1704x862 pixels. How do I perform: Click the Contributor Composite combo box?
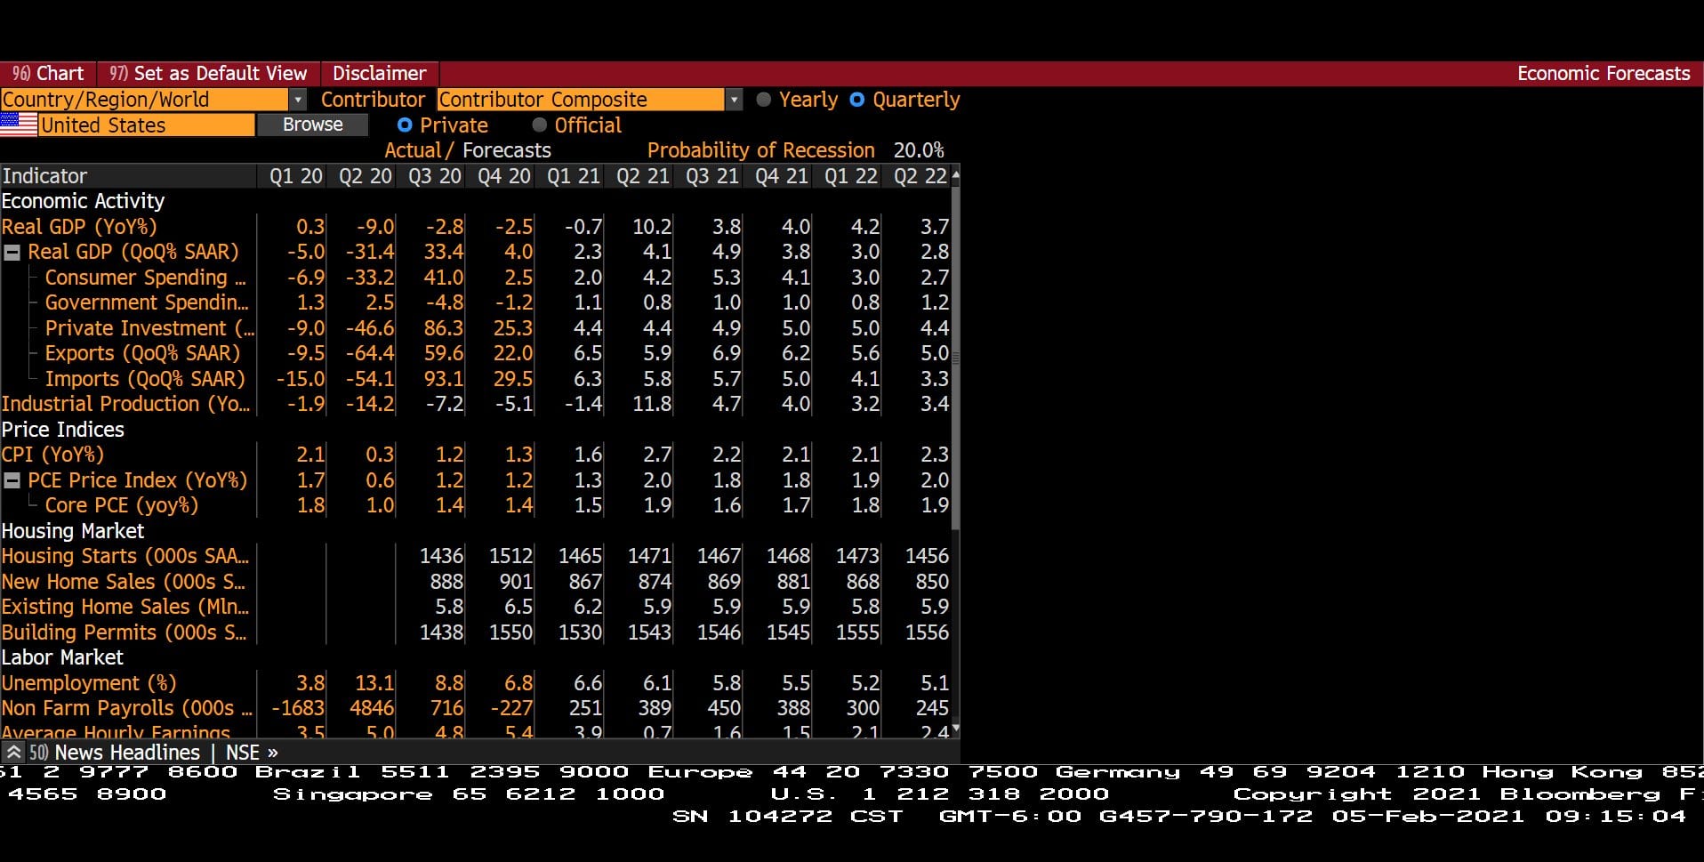point(582,100)
